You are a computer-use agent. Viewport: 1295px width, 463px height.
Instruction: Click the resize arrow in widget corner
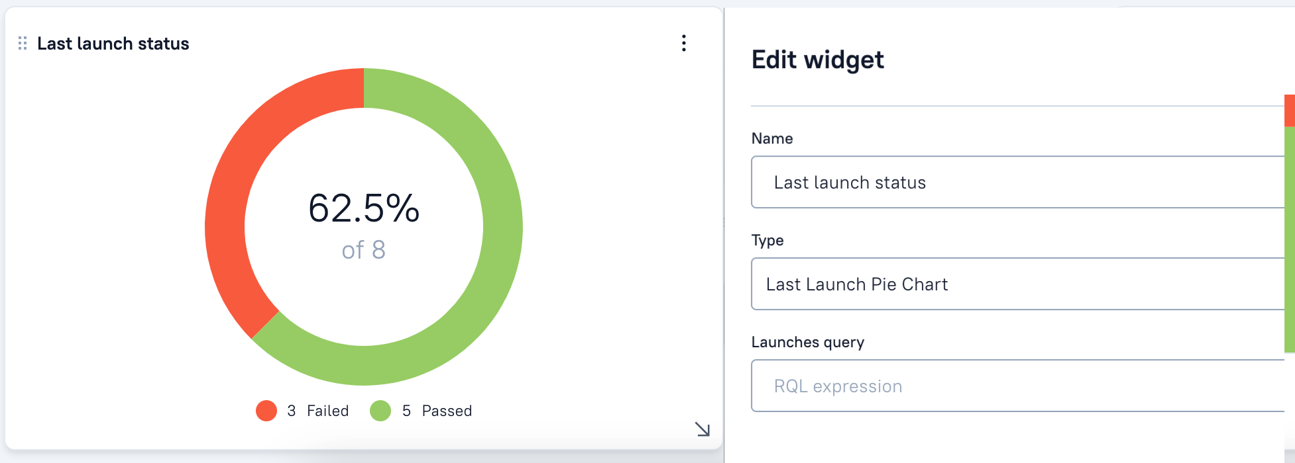[703, 429]
